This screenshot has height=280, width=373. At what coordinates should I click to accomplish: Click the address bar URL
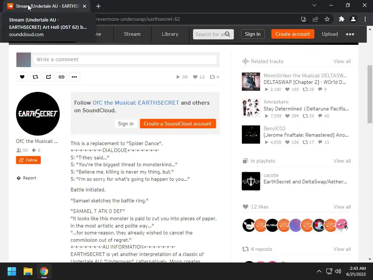(x=138, y=19)
